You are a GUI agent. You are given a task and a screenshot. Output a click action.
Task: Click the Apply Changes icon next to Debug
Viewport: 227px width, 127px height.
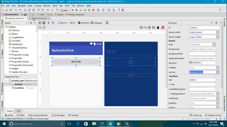pyautogui.click(x=81, y=10)
